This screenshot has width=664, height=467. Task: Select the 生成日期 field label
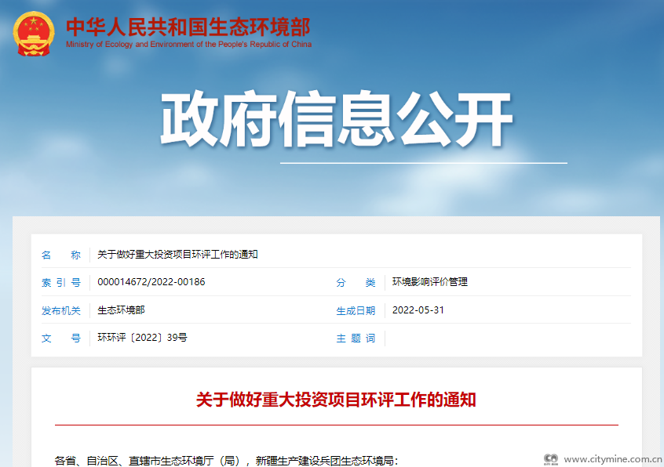tap(356, 310)
